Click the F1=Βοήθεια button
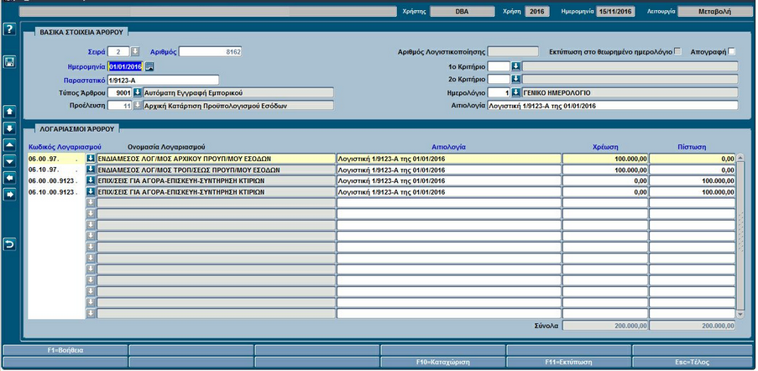This screenshot has width=758, height=371. coord(65,350)
